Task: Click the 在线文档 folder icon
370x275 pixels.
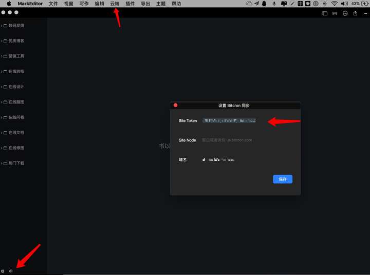Action: coord(5,133)
